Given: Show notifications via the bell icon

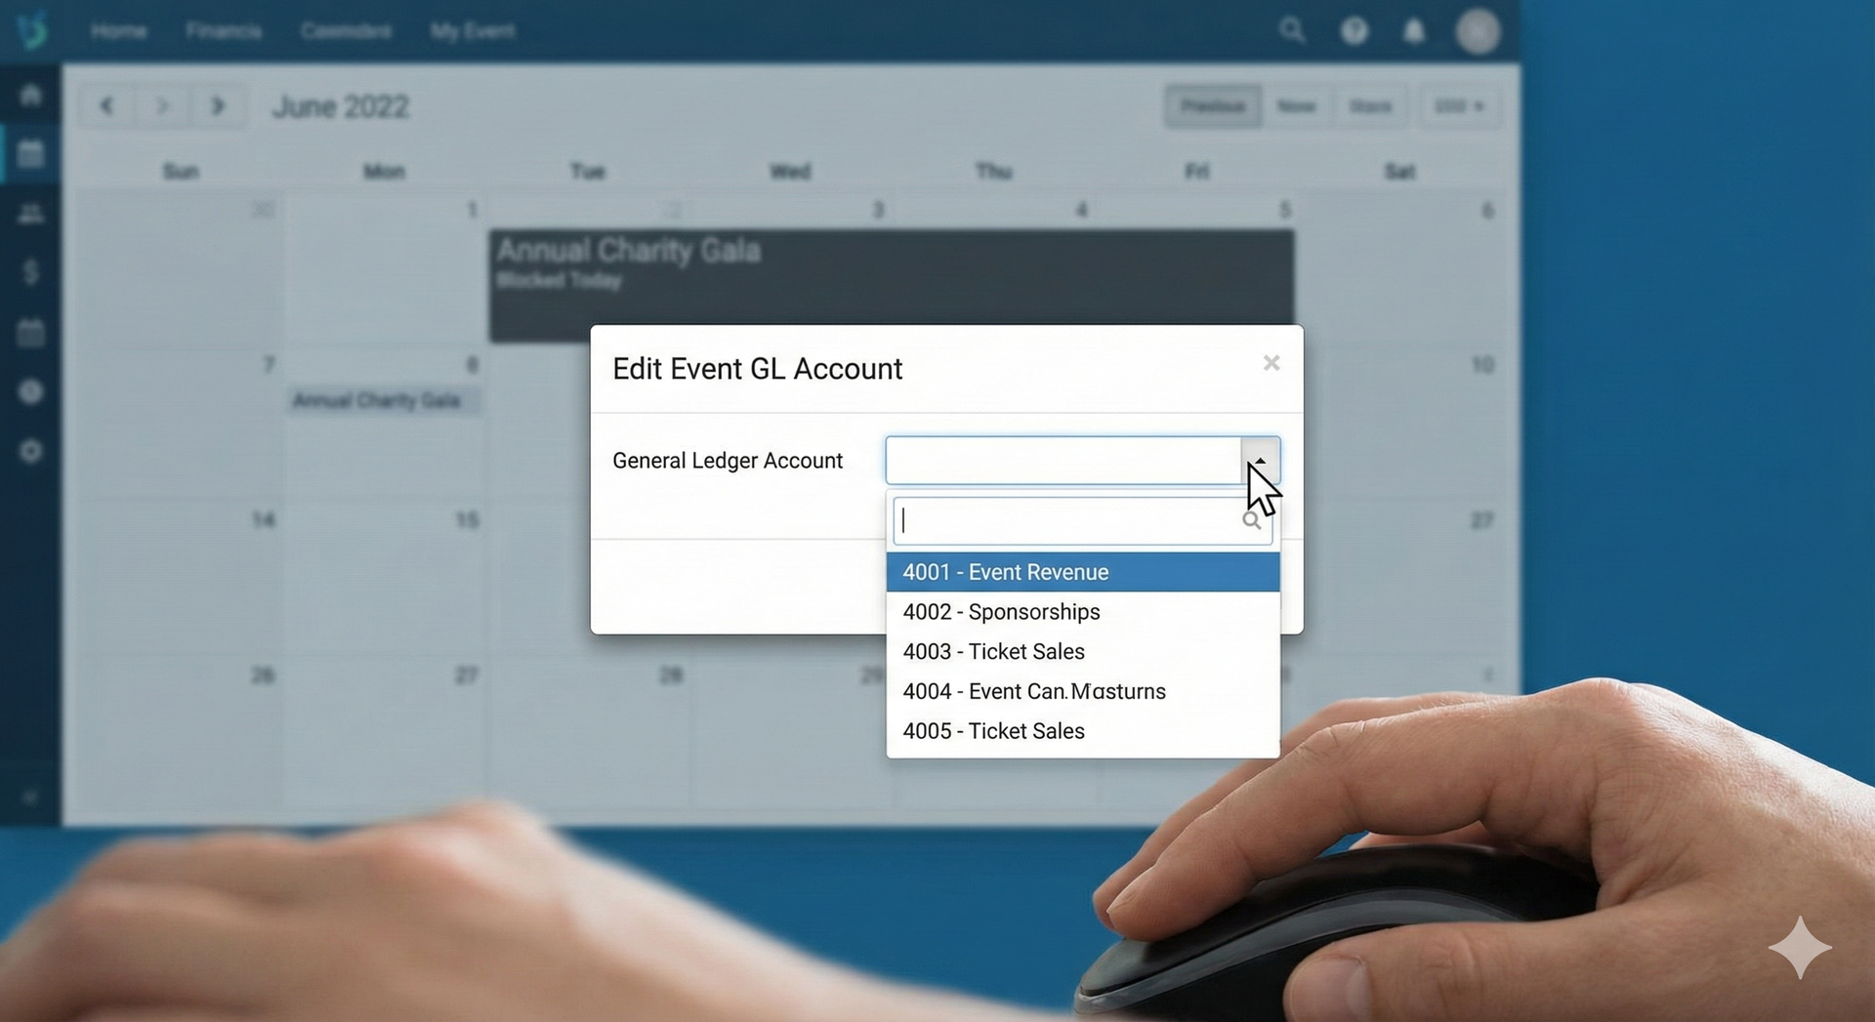Looking at the screenshot, I should pyautogui.click(x=1413, y=31).
